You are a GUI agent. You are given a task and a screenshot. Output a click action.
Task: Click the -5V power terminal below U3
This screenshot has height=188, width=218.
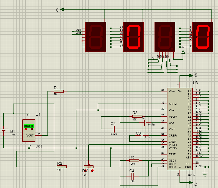pyautogui.click(x=191, y=183)
